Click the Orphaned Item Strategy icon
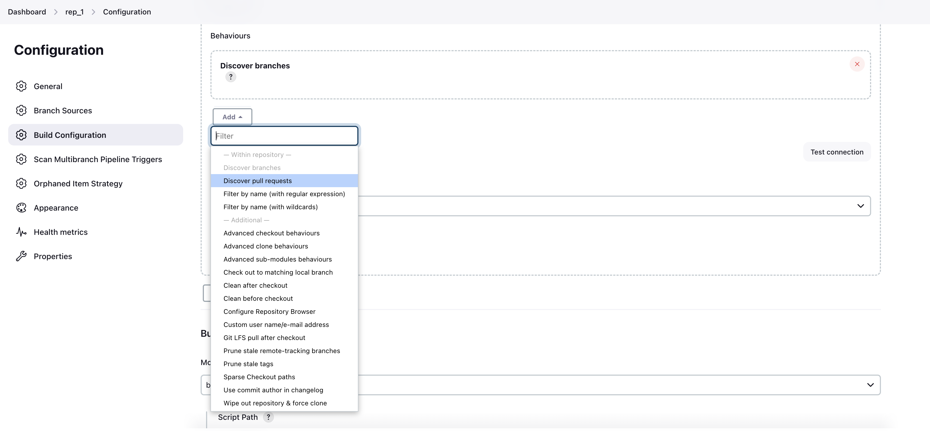 [x=21, y=183]
